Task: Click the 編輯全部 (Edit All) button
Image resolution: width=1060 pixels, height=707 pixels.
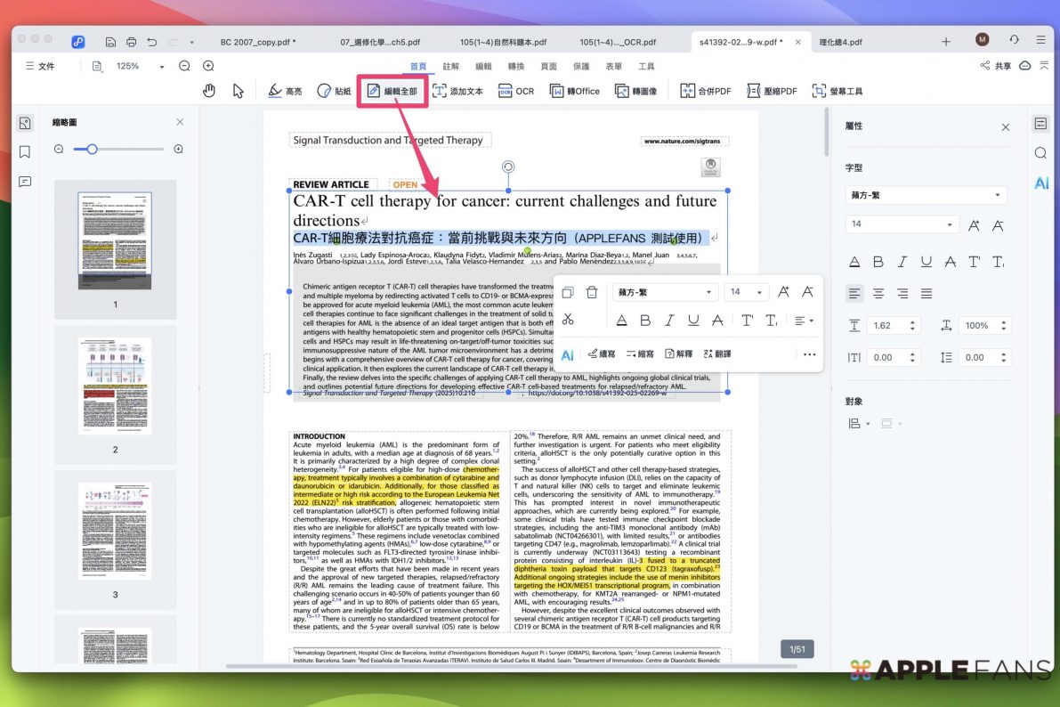Action: pos(392,91)
